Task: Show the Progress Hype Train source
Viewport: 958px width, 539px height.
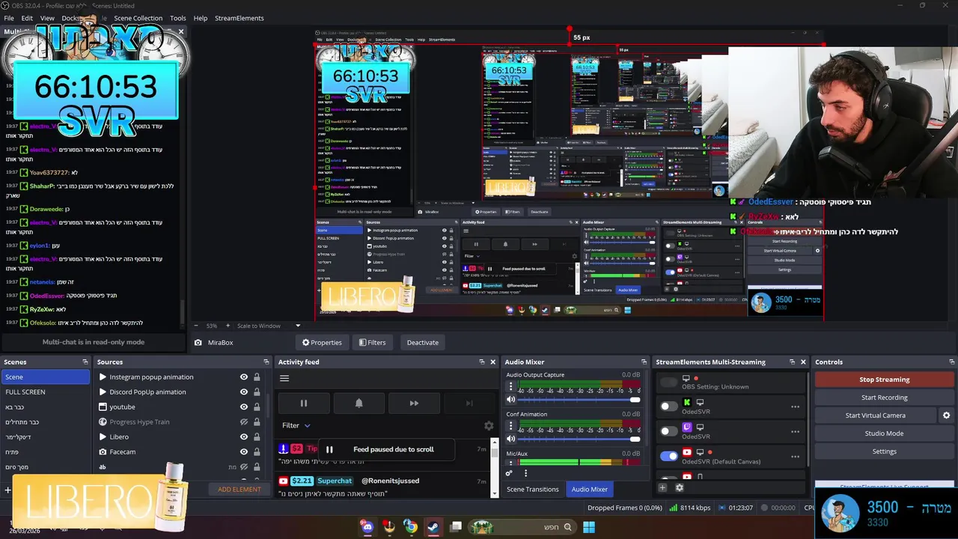Action: [244, 422]
